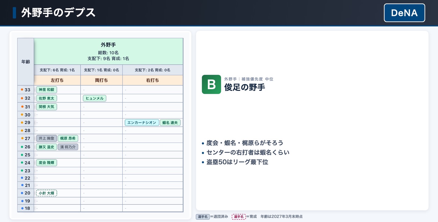Select retired player chip 濱 将乃介
The width and height of the screenshot is (438, 222).
point(68,147)
